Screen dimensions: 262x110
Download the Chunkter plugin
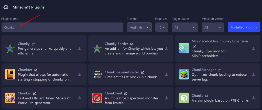pyautogui.click(x=80, y=74)
